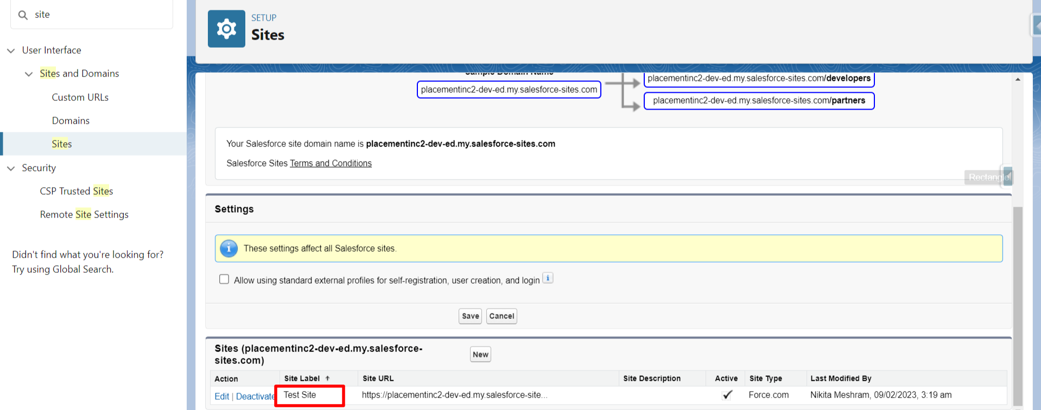Click the developers sample URL box

pos(759,79)
